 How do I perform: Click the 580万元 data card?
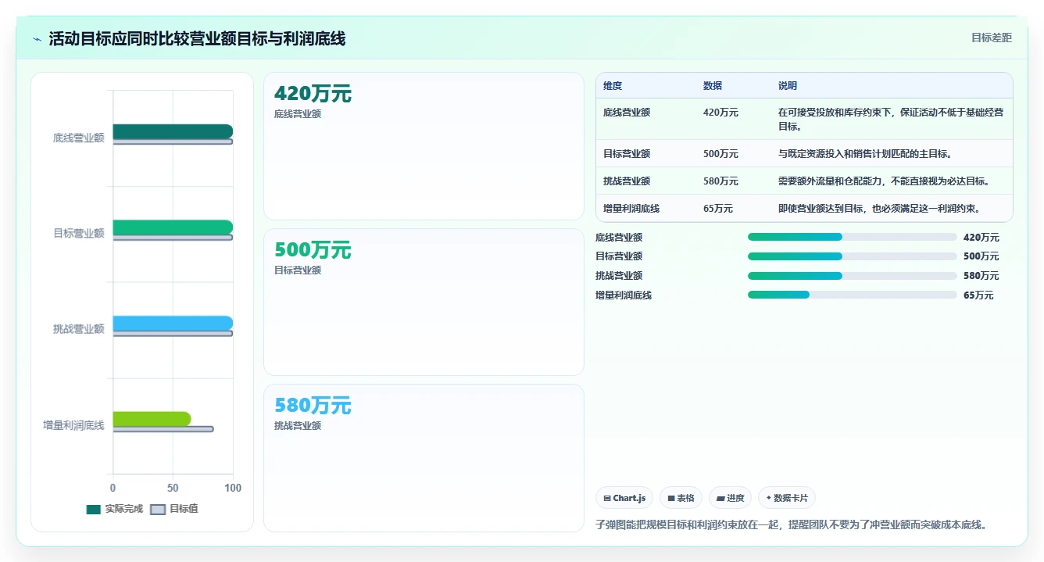(424, 458)
